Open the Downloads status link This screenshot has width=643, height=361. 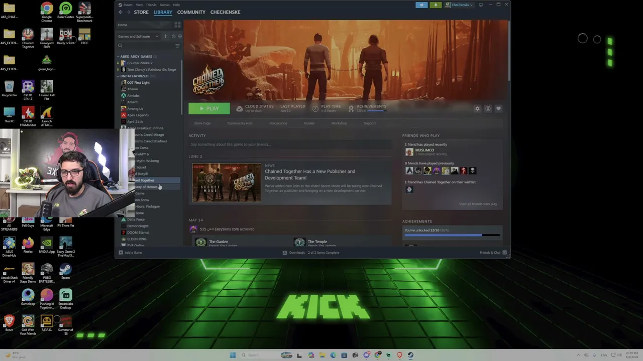click(311, 253)
